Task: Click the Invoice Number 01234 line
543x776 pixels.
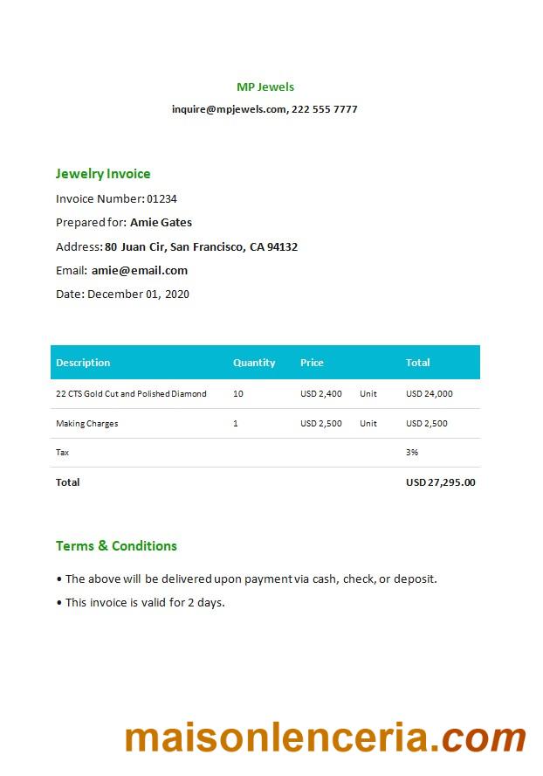Action: pos(116,198)
